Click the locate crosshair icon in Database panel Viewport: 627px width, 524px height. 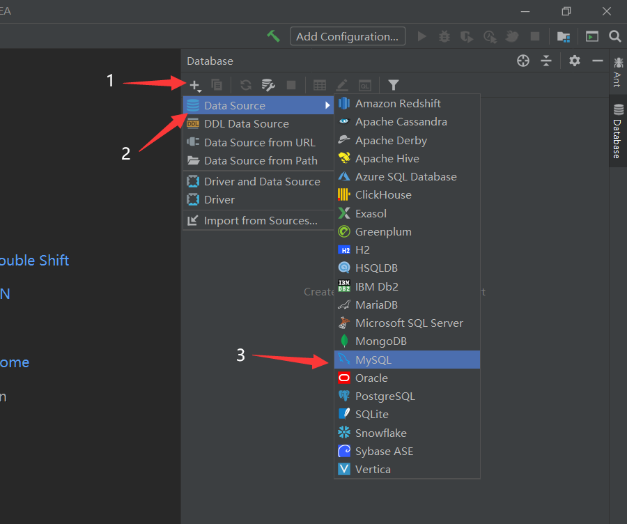pyautogui.click(x=523, y=61)
